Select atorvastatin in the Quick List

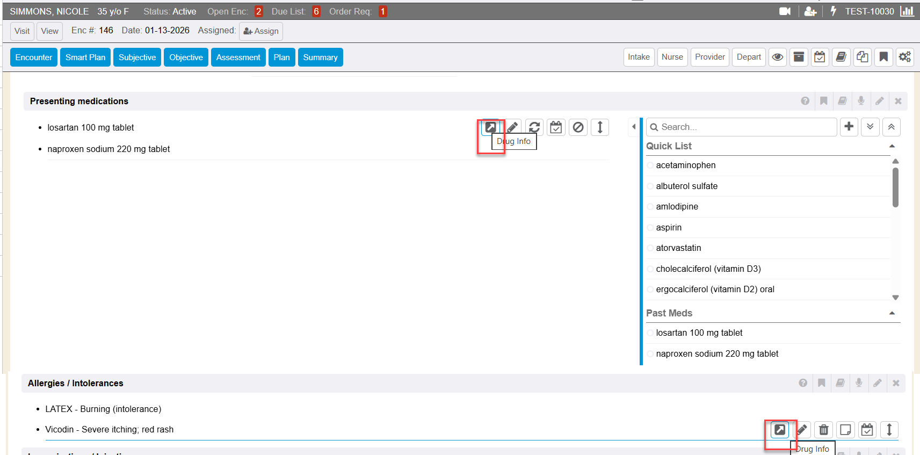pyautogui.click(x=678, y=248)
